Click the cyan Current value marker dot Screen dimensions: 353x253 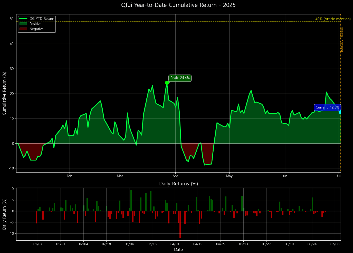tap(340, 112)
